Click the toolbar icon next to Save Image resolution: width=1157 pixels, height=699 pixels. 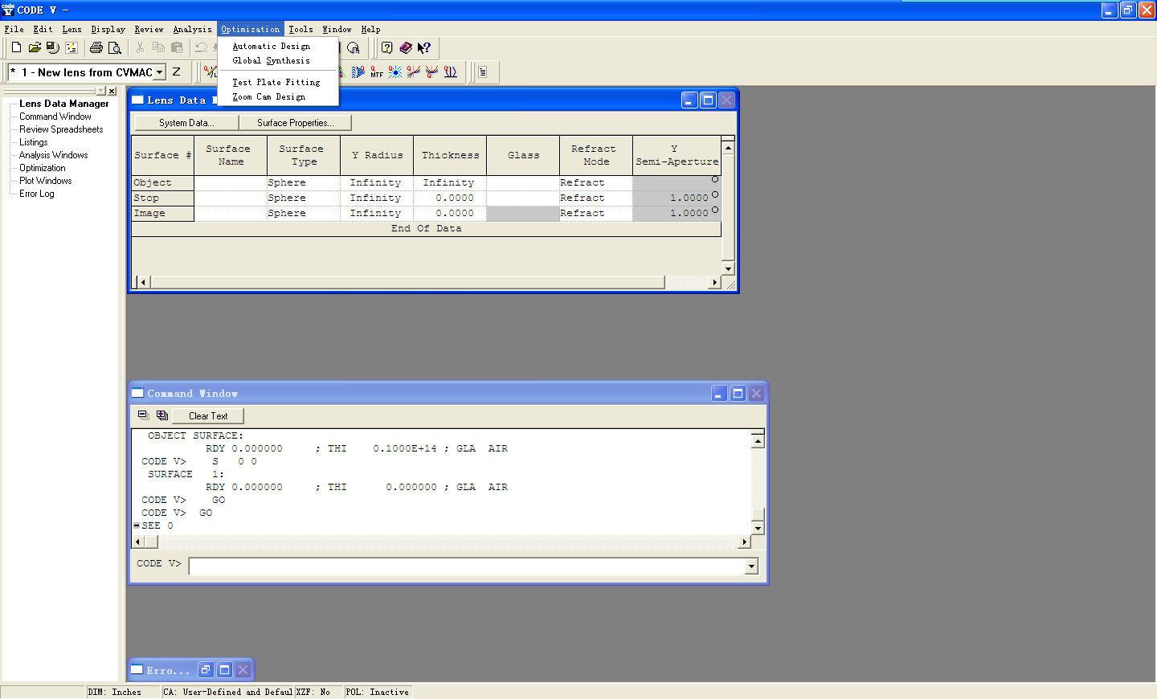[71, 48]
